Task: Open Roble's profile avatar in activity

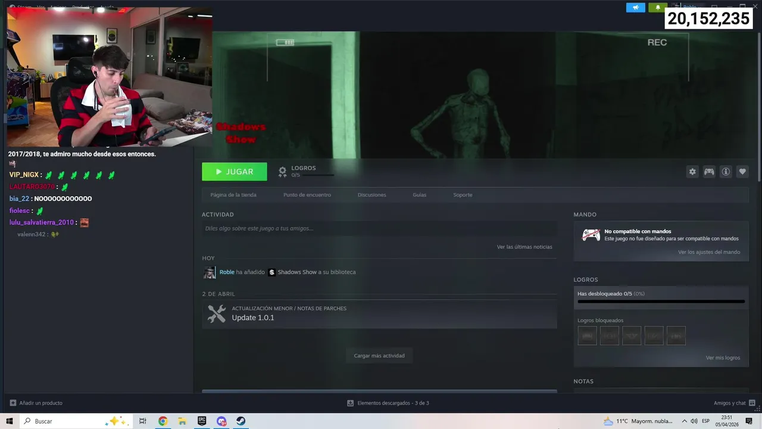Action: [x=210, y=272]
